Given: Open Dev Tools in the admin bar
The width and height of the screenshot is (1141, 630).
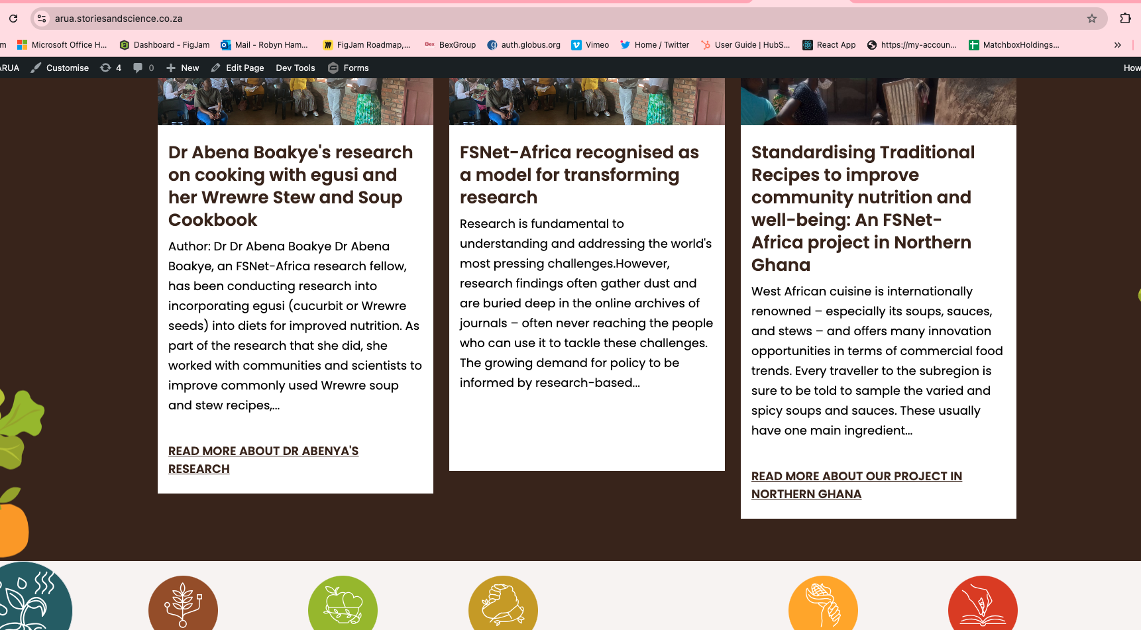Looking at the screenshot, I should tap(295, 68).
